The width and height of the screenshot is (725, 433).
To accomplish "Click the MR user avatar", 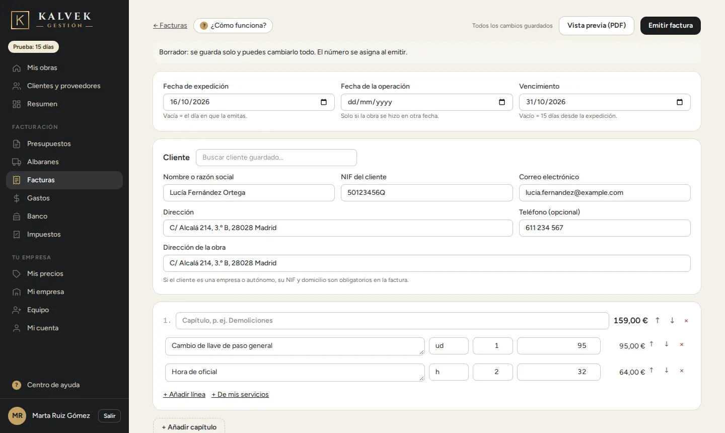I will (17, 416).
